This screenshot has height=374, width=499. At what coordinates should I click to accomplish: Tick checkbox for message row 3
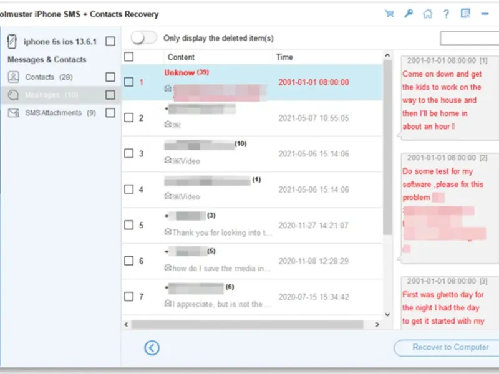tap(129, 153)
